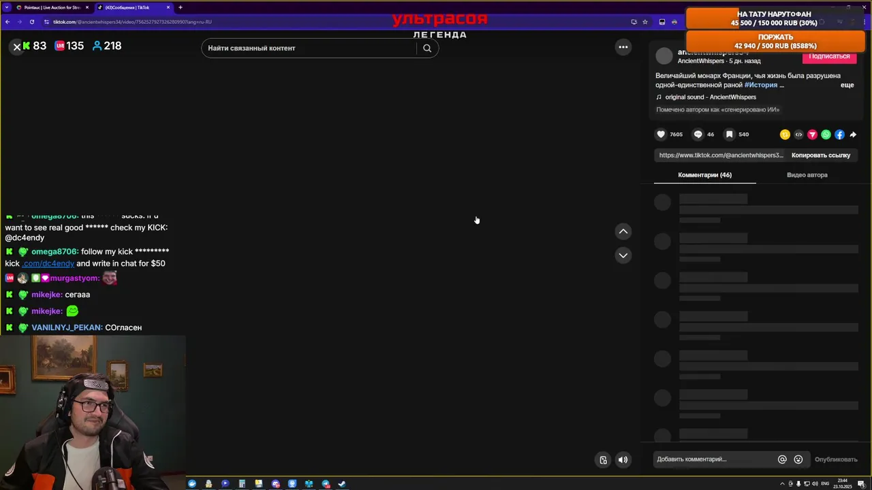Viewport: 872px width, 490px height.
Task: Open the three-dots more options menu
Action: coord(623,47)
